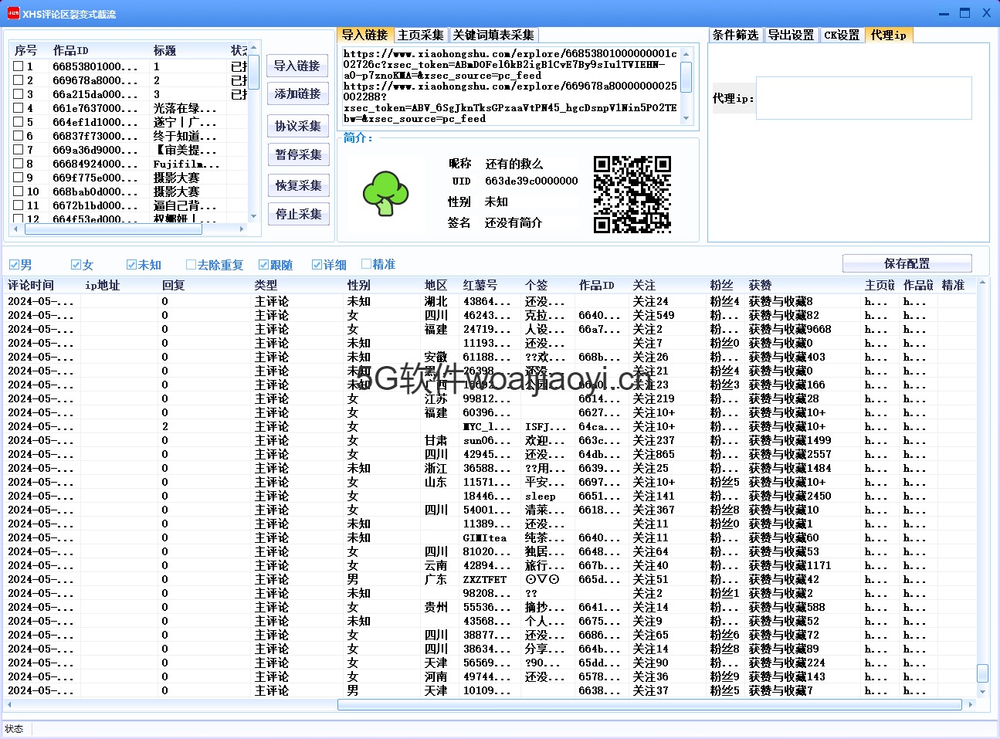
Task: Click the broccoli avatar image
Action: point(385,193)
